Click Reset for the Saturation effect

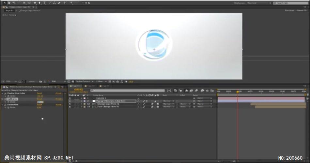tap(39, 105)
